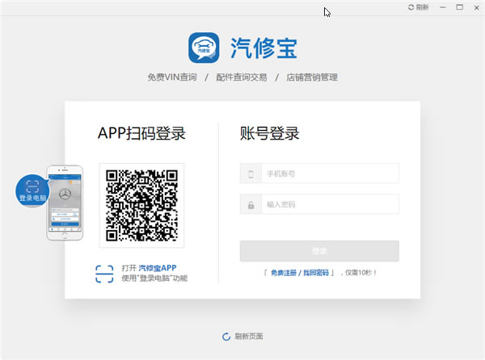Click the refresh icon in the title bar
This screenshot has width=485, height=360.
tap(411, 6)
